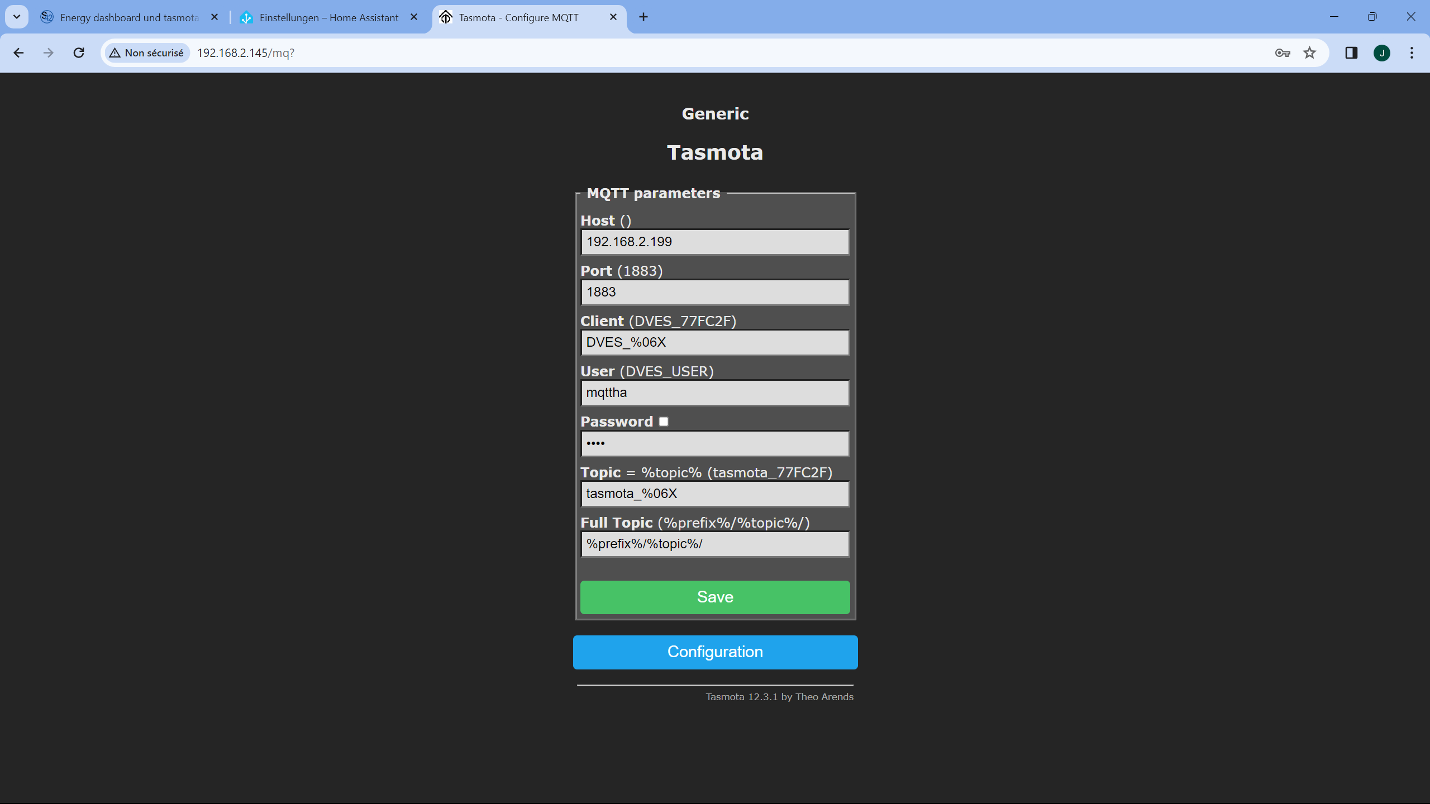Open a new browser tab
Image resolution: width=1430 pixels, height=804 pixels.
tap(643, 17)
